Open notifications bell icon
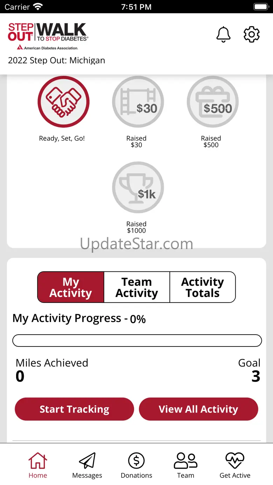 [223, 34]
